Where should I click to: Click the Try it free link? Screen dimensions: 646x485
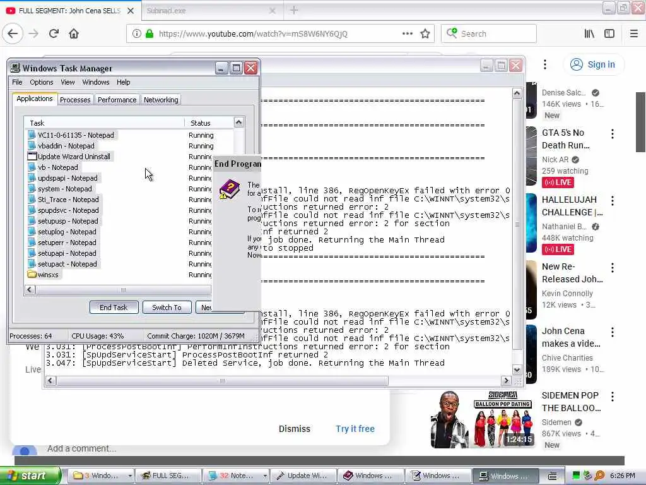coord(355,429)
